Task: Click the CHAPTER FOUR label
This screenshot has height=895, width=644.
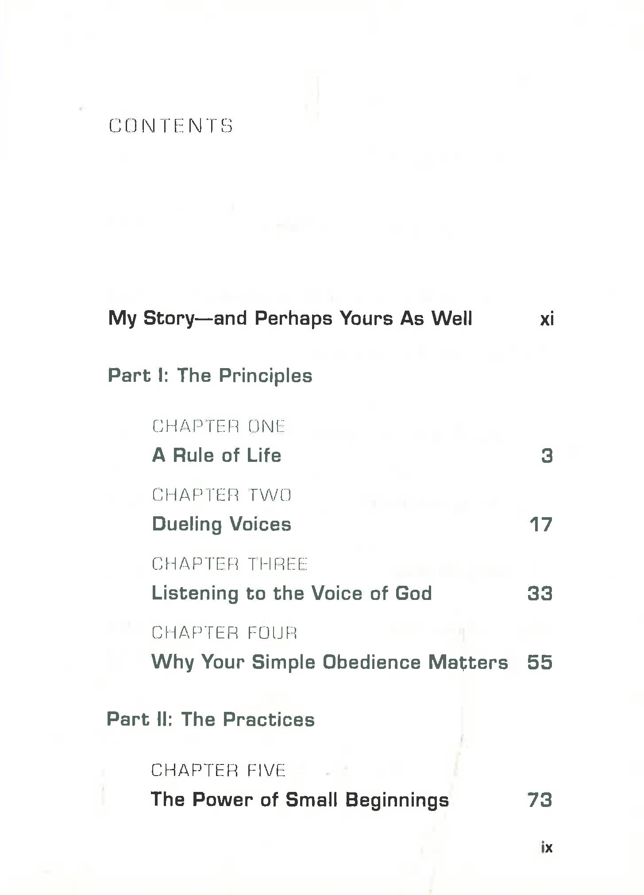Action: [x=224, y=633]
